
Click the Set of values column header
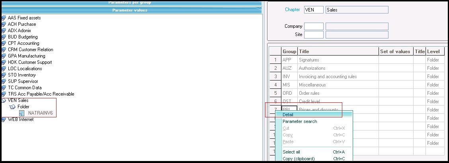[x=395, y=52]
